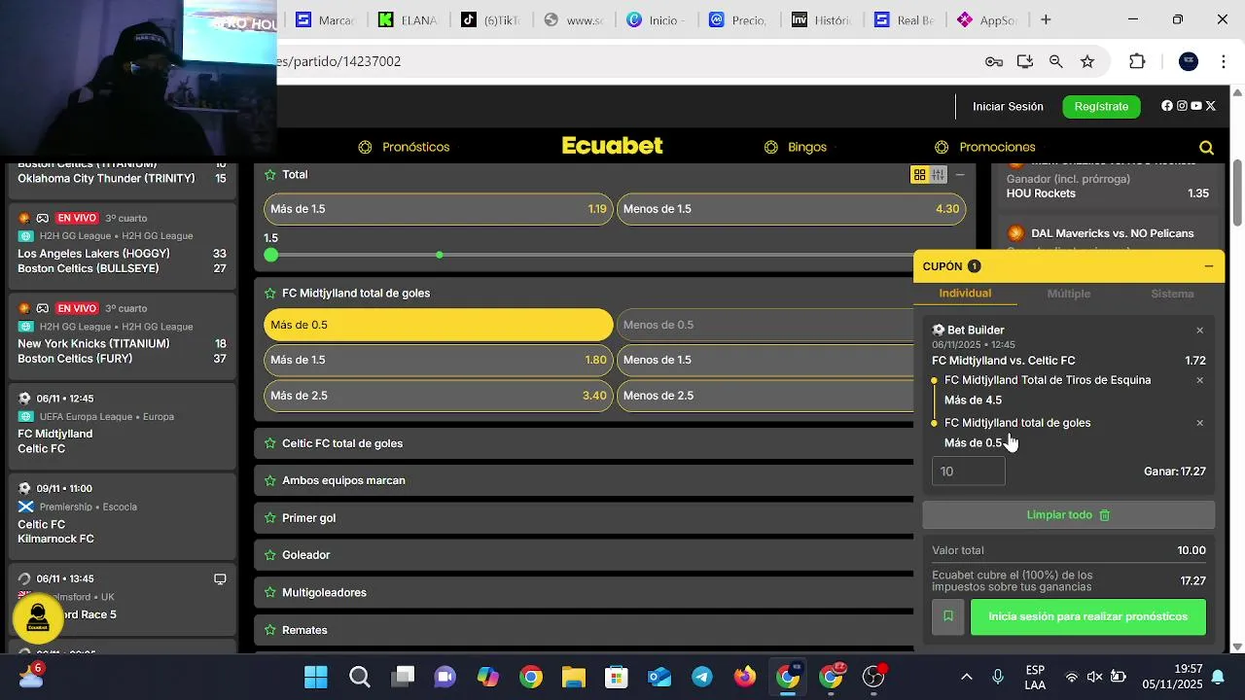Go to Ecuabet home via logo
1245x700 pixels.
tap(612, 146)
